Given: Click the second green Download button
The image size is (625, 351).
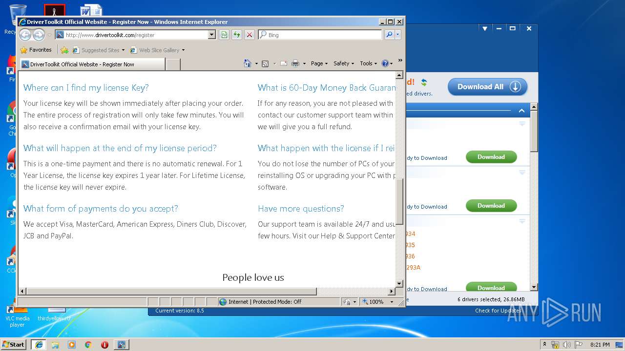Looking at the screenshot, I should (491, 206).
